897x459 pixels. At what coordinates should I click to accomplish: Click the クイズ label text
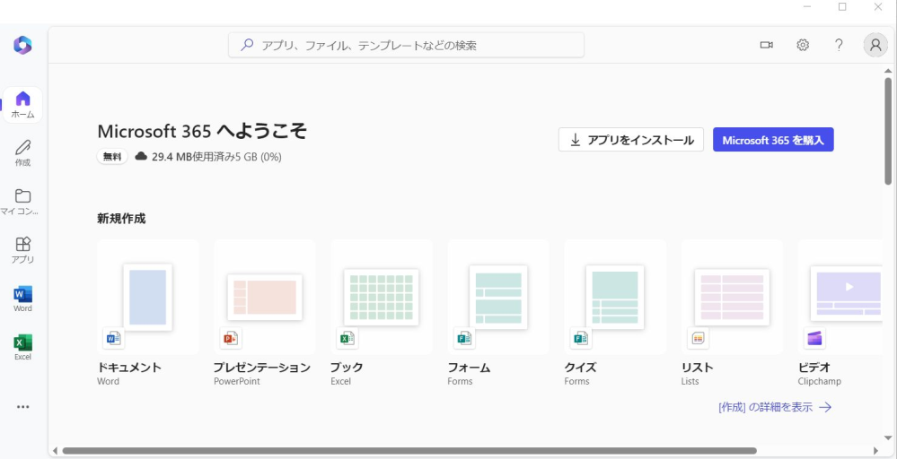(581, 367)
